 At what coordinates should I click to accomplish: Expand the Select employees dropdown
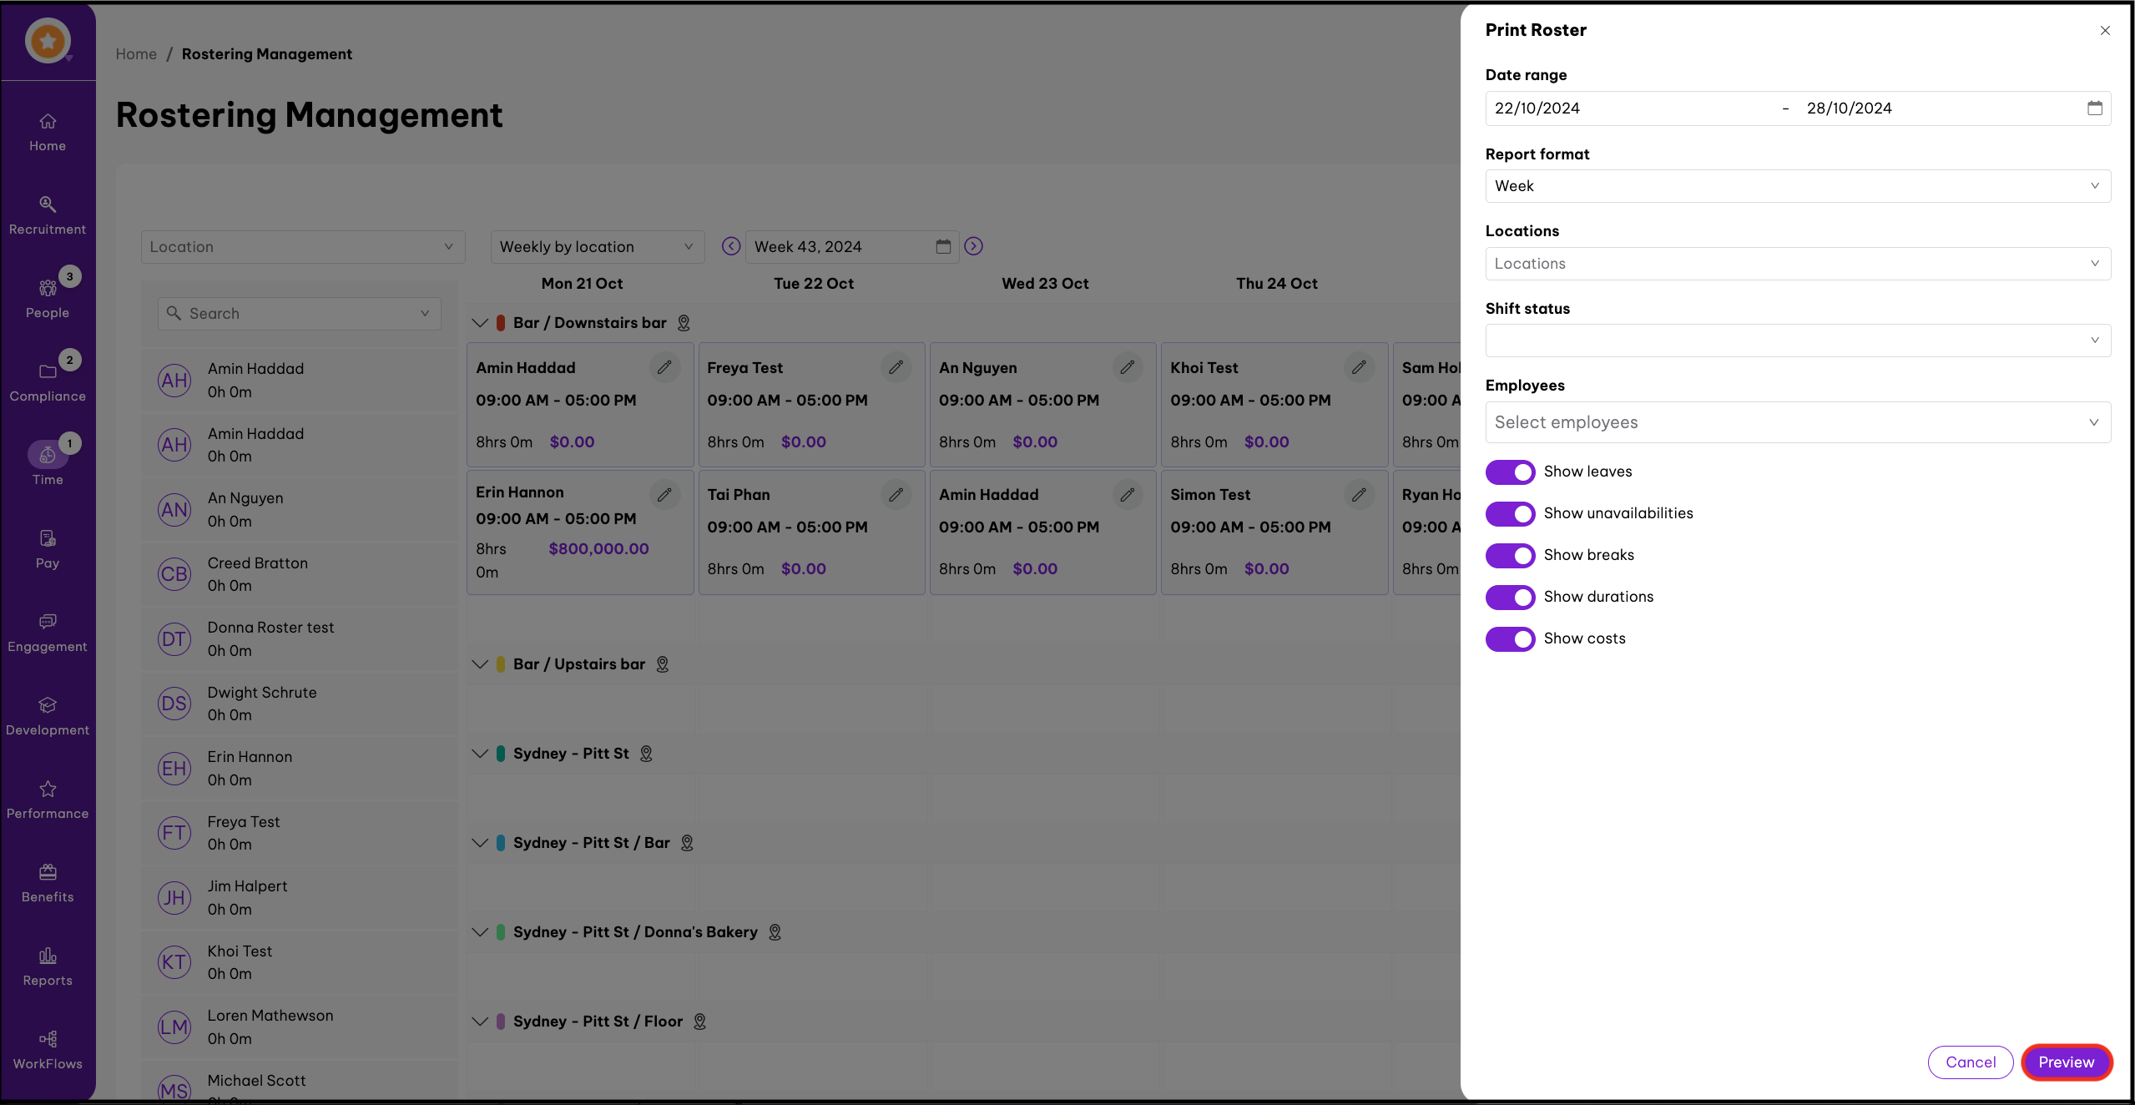(x=1797, y=422)
